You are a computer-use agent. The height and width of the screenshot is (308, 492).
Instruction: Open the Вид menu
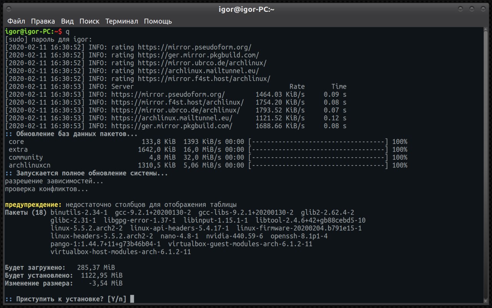[67, 21]
